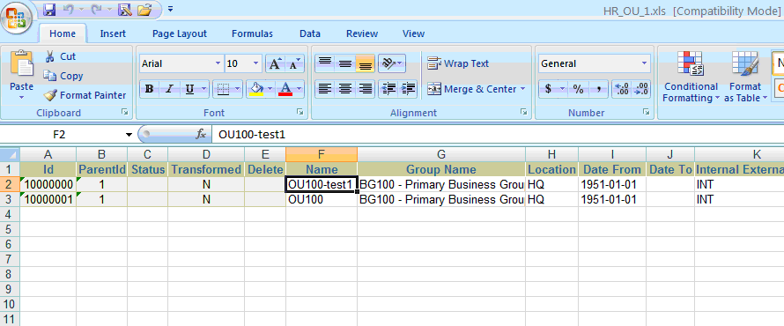Open the Office Button menu
The width and height of the screenshot is (784, 326).
pyautogui.click(x=17, y=18)
